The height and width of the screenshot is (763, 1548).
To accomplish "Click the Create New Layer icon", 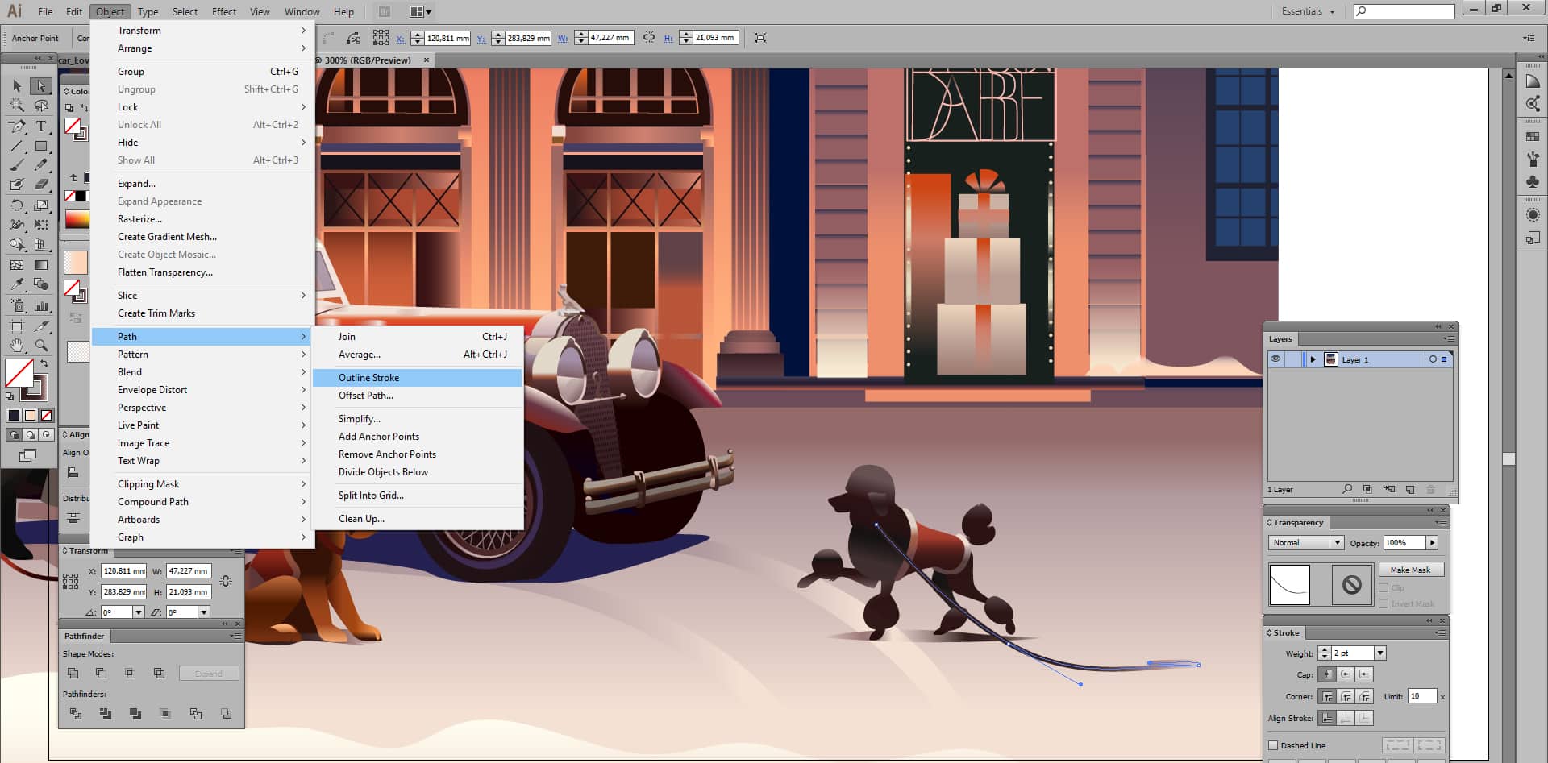I will 1410,489.
